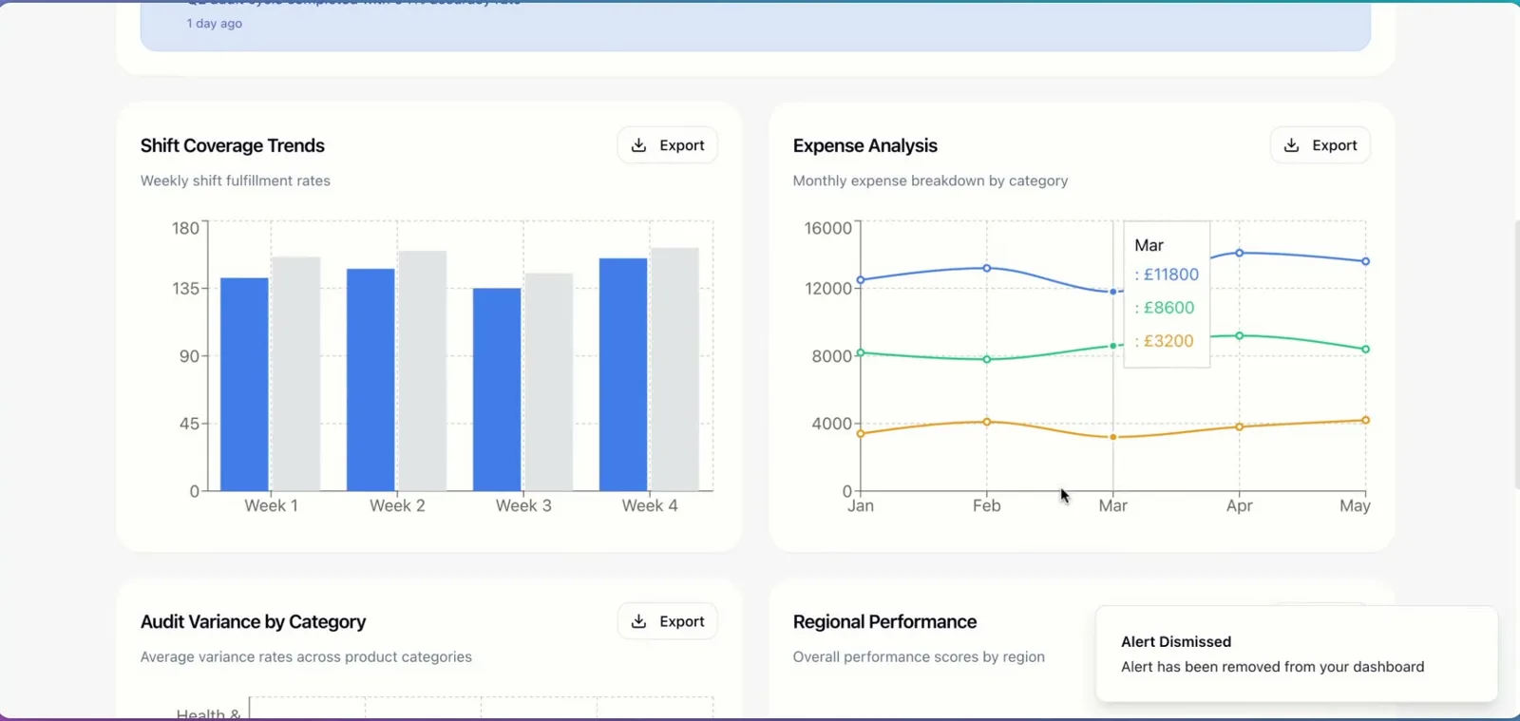Click the 'Weekly shift fulfillment rates' subtitle
This screenshot has width=1520, height=721.
pos(236,180)
